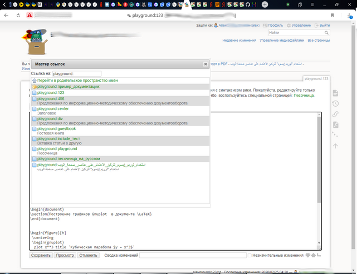
Task: Click fold/unfold all icon in side tools
Action: click(x=335, y=134)
